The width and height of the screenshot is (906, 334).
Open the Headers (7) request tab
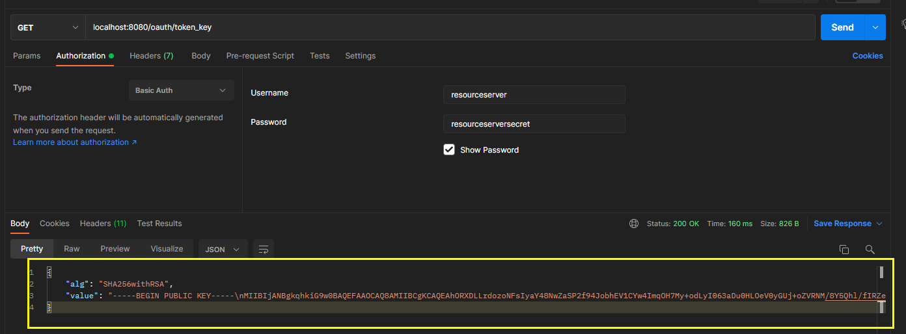click(152, 56)
